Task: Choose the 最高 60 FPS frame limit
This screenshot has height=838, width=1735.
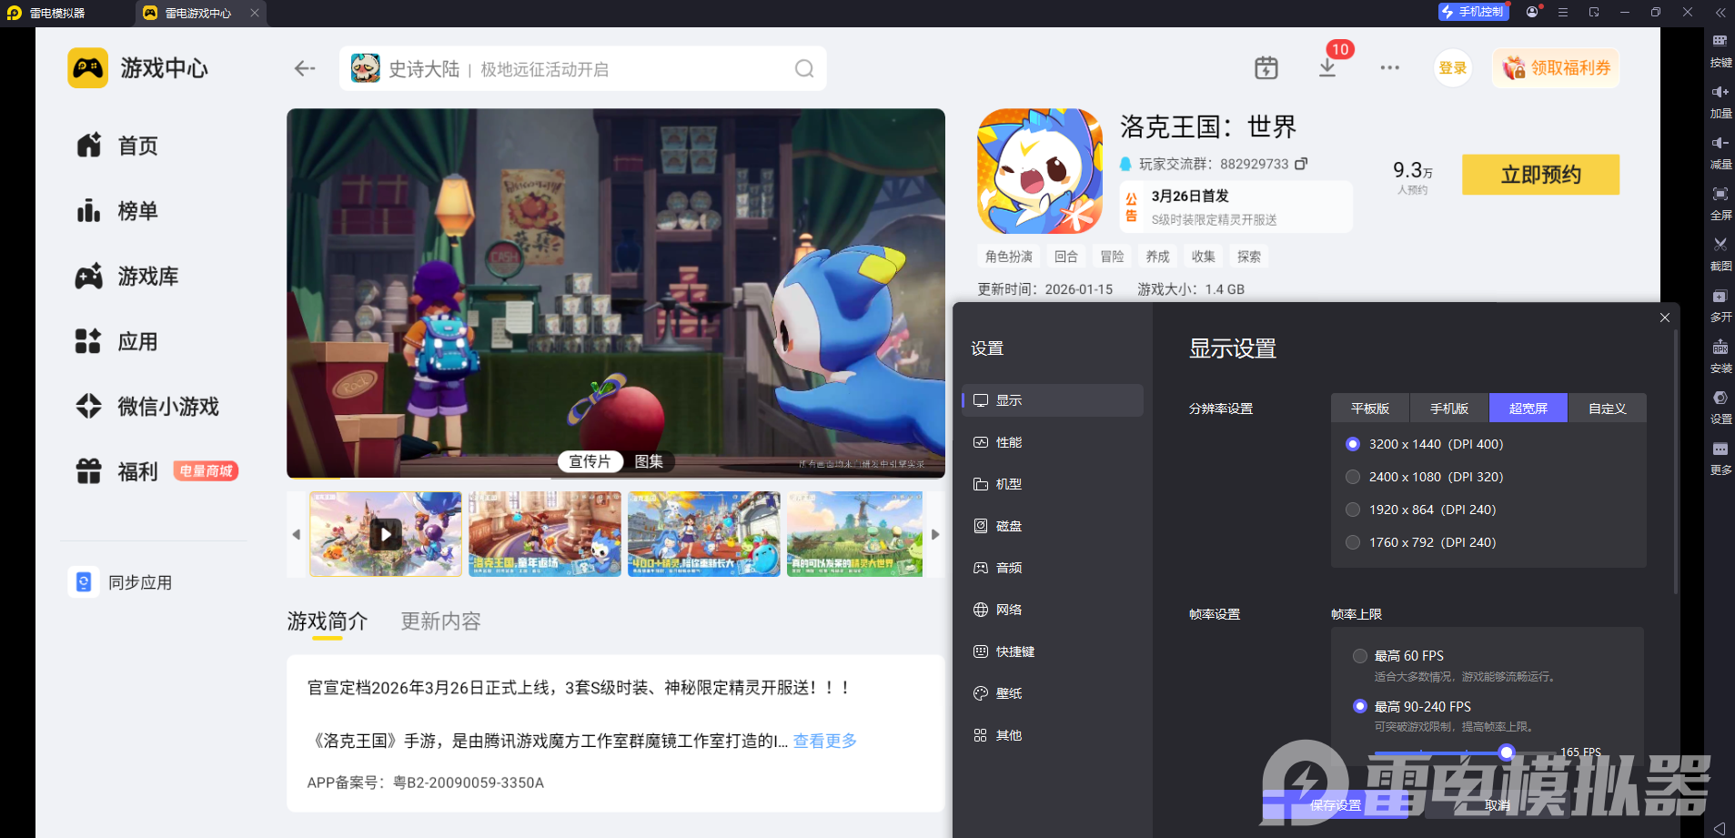Action: click(1359, 656)
